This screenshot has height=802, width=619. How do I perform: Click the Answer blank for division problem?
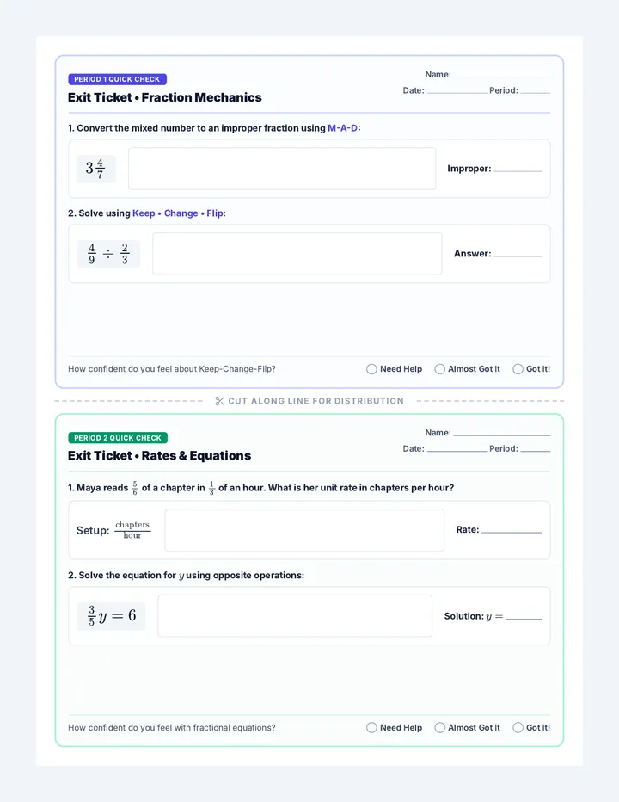click(518, 255)
